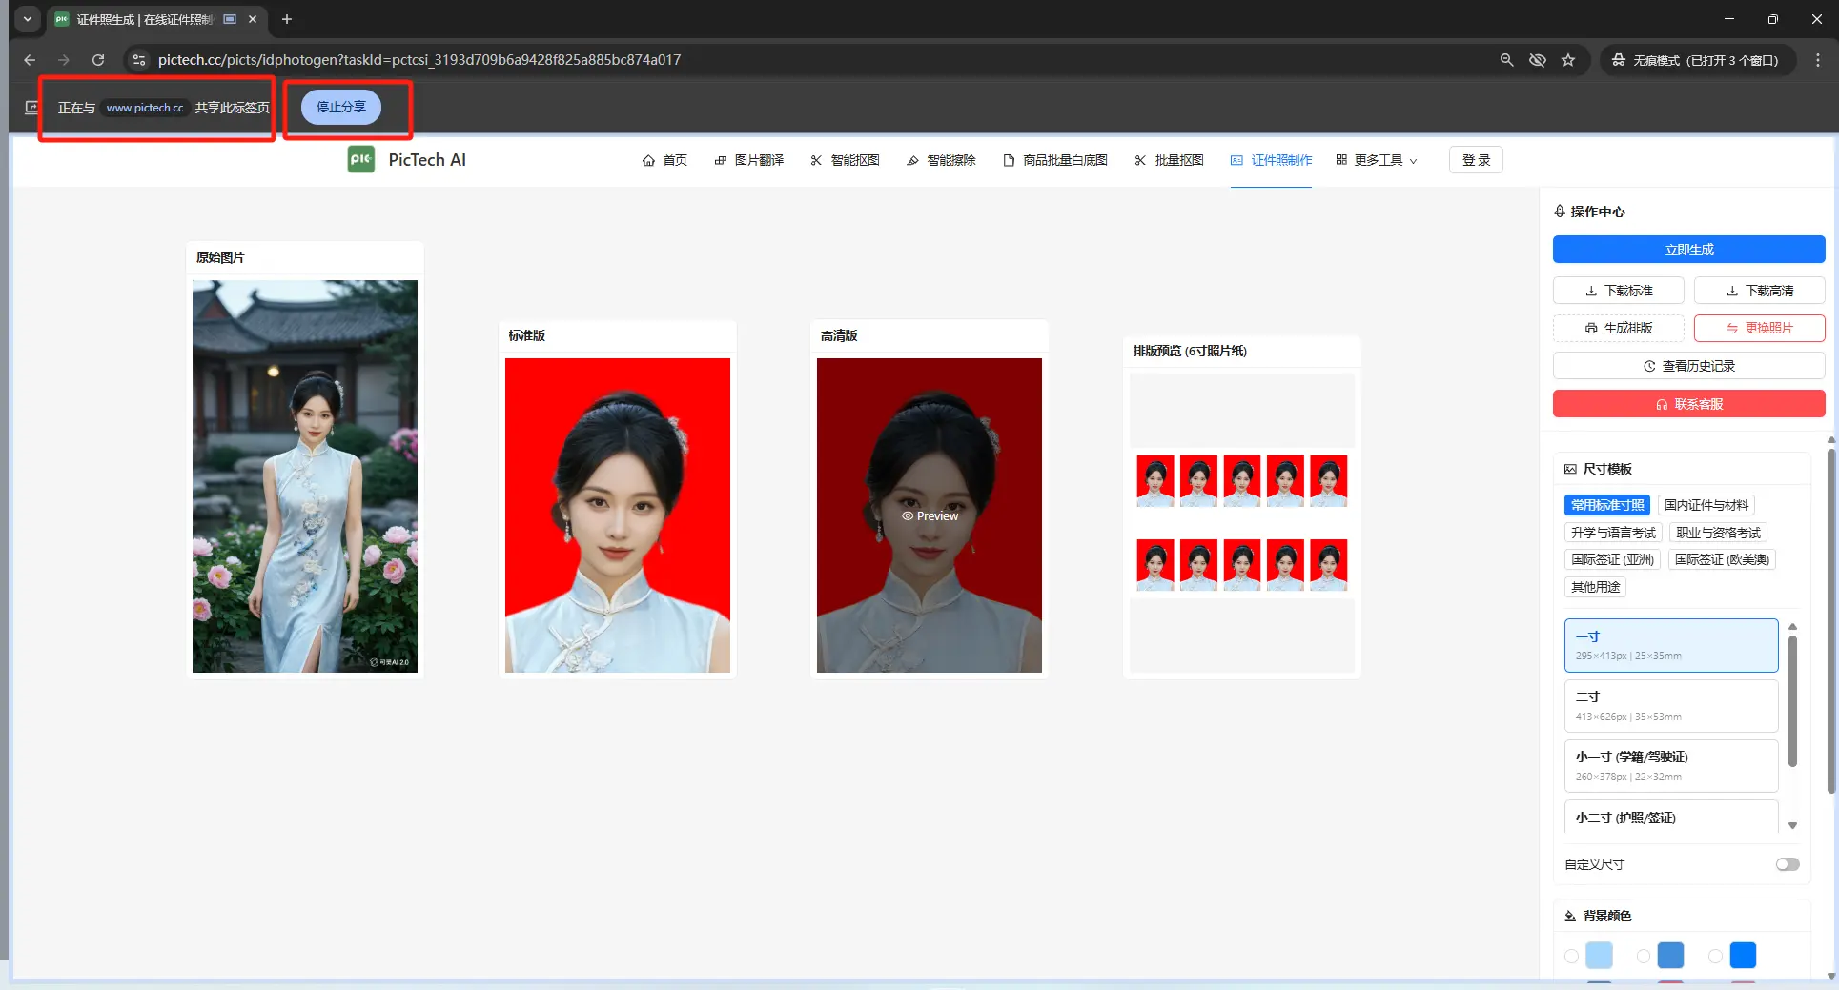The width and height of the screenshot is (1839, 990).
Task: Select the 二寸 size template option
Action: [1670, 705]
